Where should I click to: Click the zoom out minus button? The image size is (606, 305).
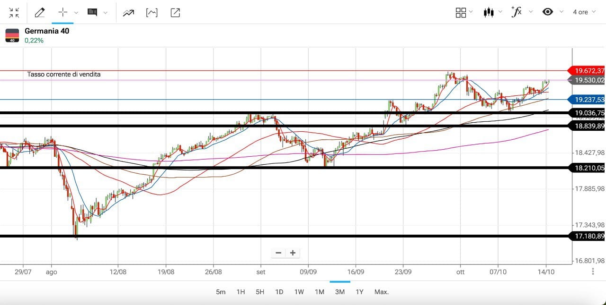pos(278,253)
